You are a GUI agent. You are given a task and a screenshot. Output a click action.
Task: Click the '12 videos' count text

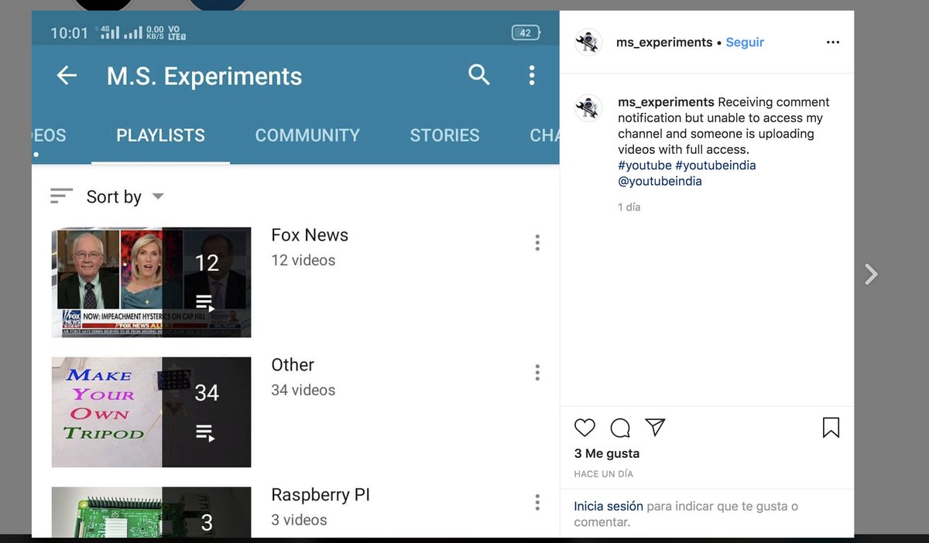point(303,261)
